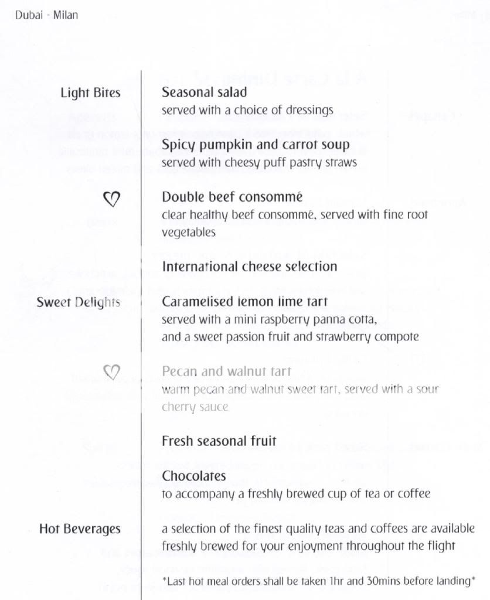This screenshot has height=600, width=490.
Task: Click the heart icon beside Pecan and walnut tart
Action: 111,371
